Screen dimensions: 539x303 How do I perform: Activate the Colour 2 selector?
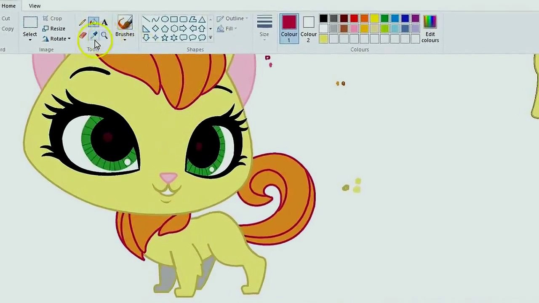point(308,29)
